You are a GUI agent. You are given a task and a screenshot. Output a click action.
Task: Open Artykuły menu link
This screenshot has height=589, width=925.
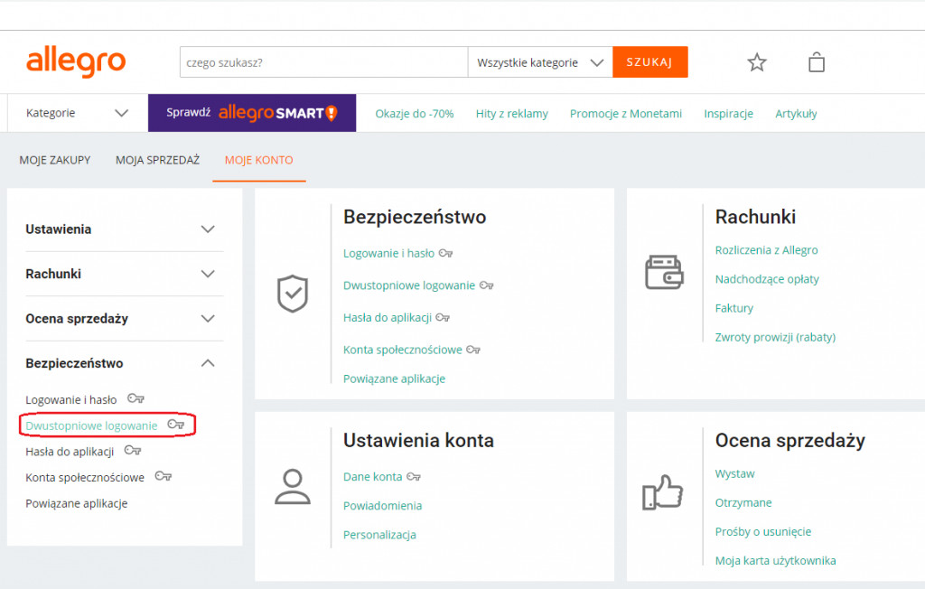click(796, 113)
